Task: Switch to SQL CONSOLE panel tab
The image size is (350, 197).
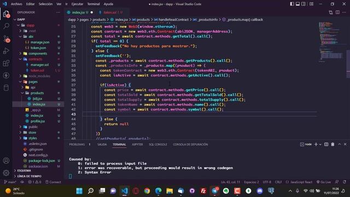Action: click(x=158, y=144)
